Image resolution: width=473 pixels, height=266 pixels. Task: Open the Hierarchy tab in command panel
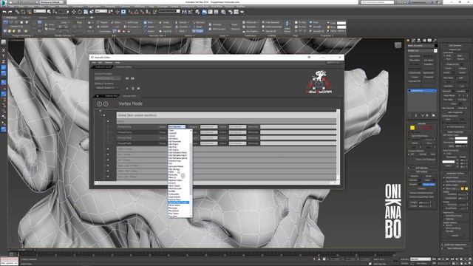[x=419, y=41]
